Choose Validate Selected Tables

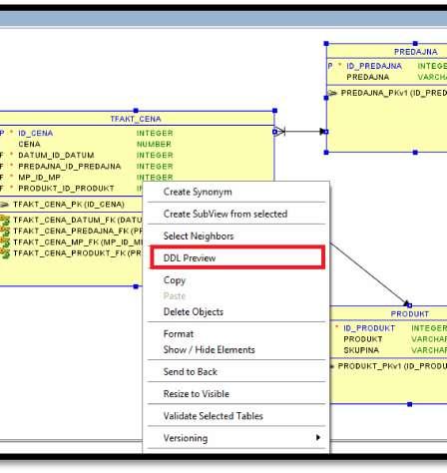coord(236,416)
